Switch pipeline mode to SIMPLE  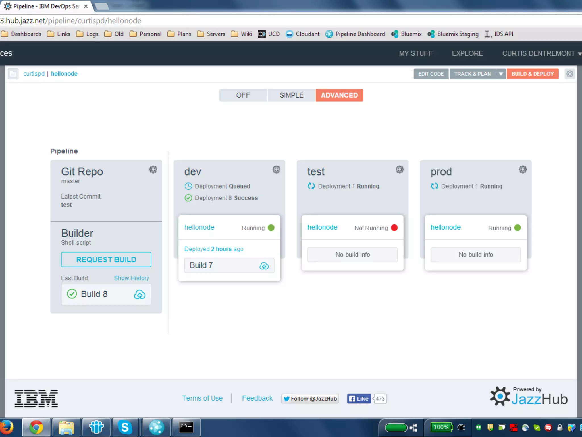tap(291, 95)
